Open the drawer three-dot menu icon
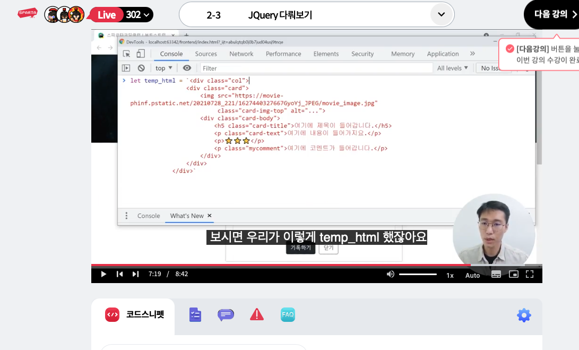 (x=126, y=216)
